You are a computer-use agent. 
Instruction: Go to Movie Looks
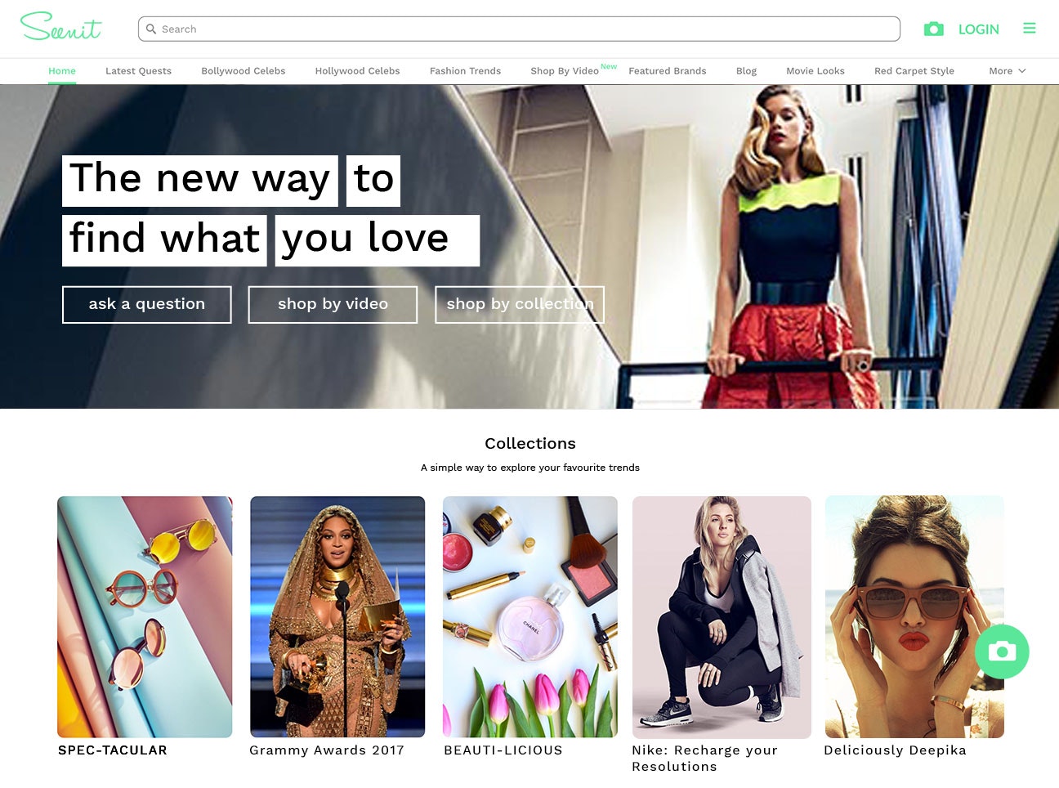click(x=815, y=71)
